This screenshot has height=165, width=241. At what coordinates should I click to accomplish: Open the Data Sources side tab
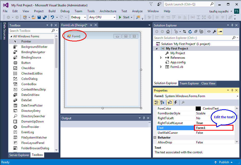[x=5, y=31]
